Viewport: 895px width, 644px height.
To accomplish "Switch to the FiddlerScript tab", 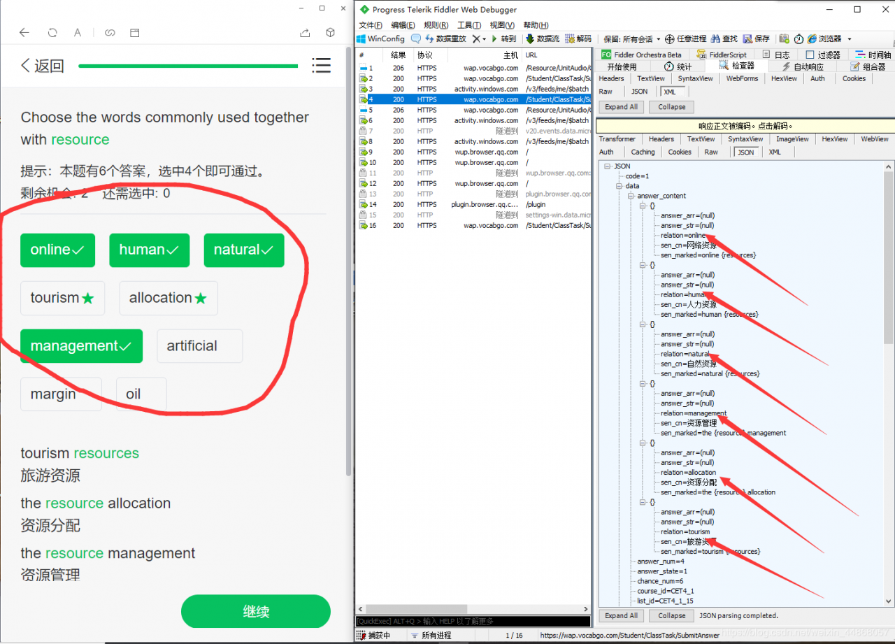I will [722, 55].
